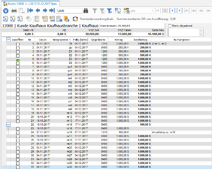212x169 pixels.
Task: Click the column settings tool icon
Action: point(118,11)
